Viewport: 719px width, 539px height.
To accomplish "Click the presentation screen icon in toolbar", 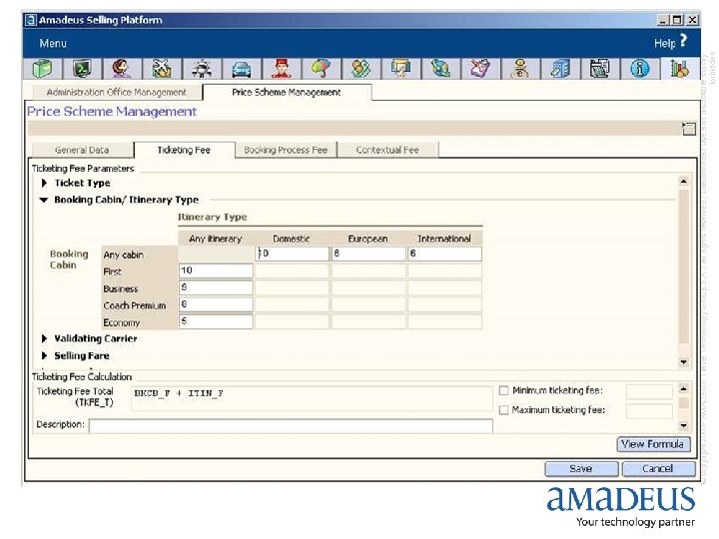I will 400,69.
